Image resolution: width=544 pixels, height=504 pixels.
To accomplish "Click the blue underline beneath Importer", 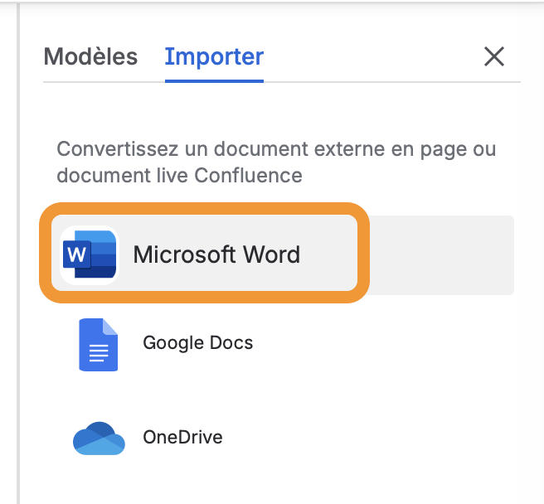I will point(214,81).
